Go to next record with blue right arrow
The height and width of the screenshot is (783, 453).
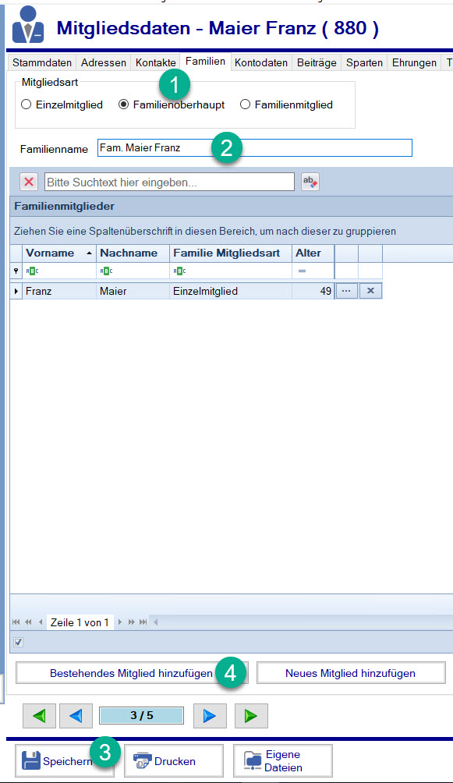(210, 716)
